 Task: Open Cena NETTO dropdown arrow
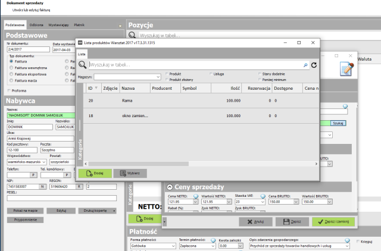click(196, 202)
